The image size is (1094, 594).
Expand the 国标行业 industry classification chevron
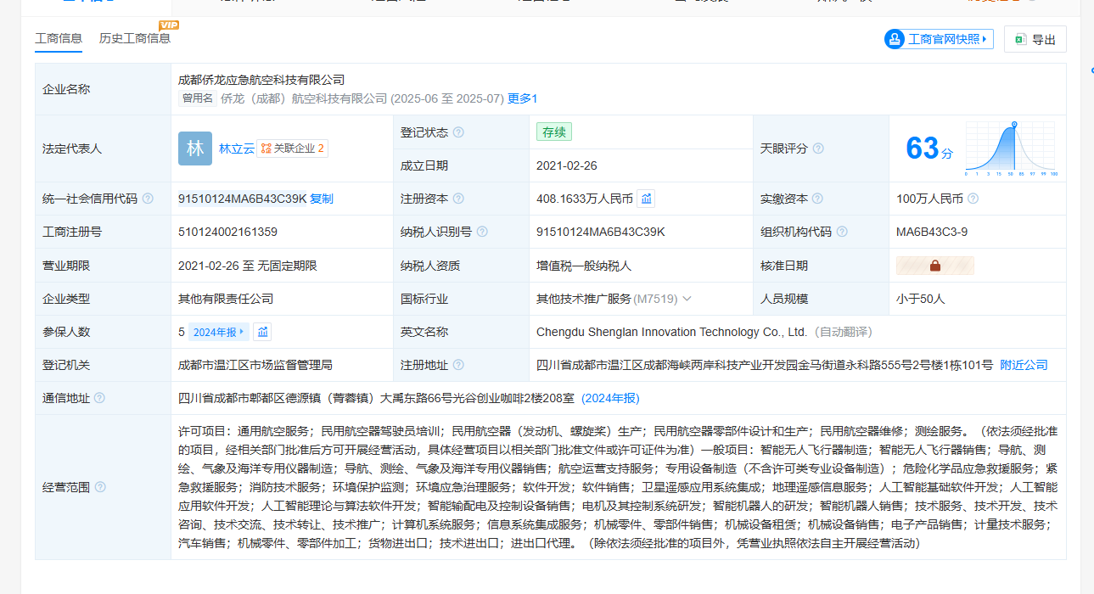687,299
